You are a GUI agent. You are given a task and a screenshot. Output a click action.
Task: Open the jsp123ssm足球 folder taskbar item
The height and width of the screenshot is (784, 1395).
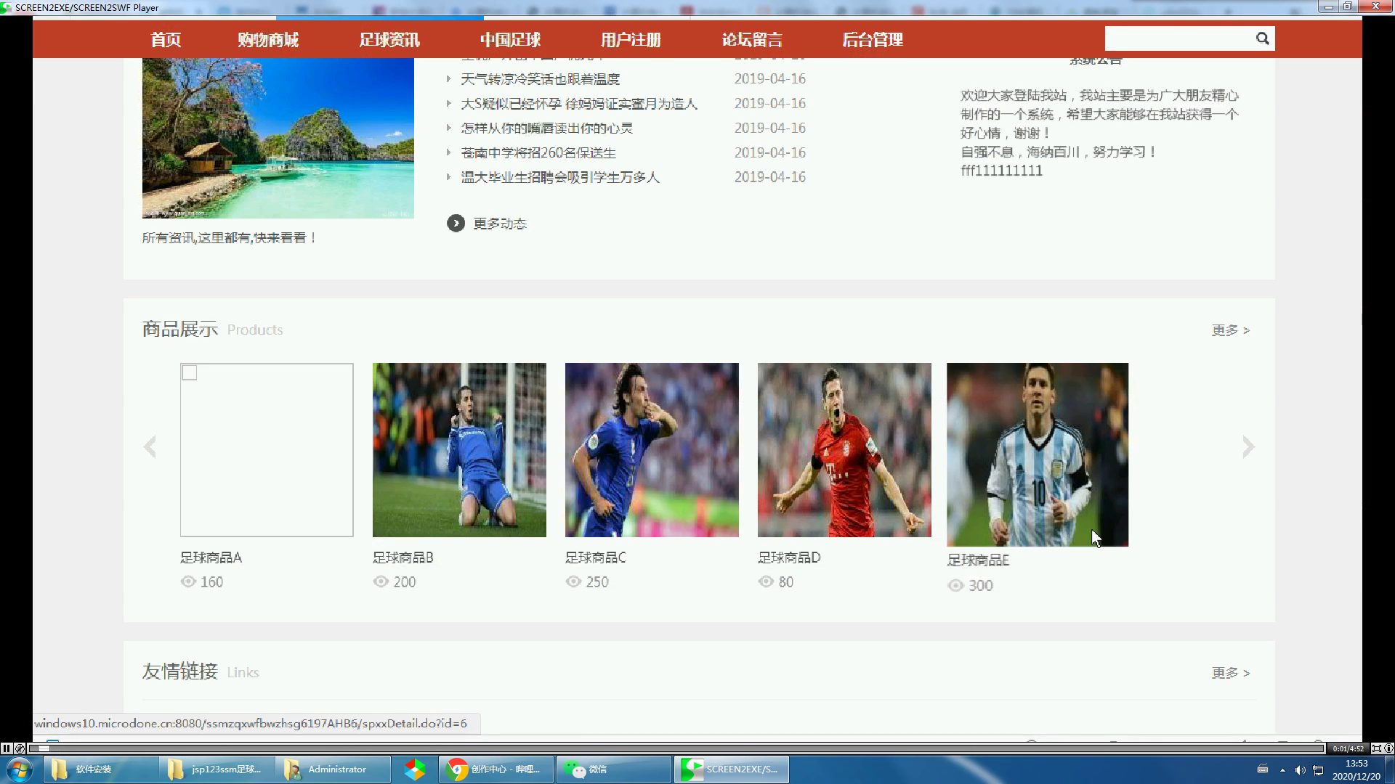pyautogui.click(x=217, y=769)
